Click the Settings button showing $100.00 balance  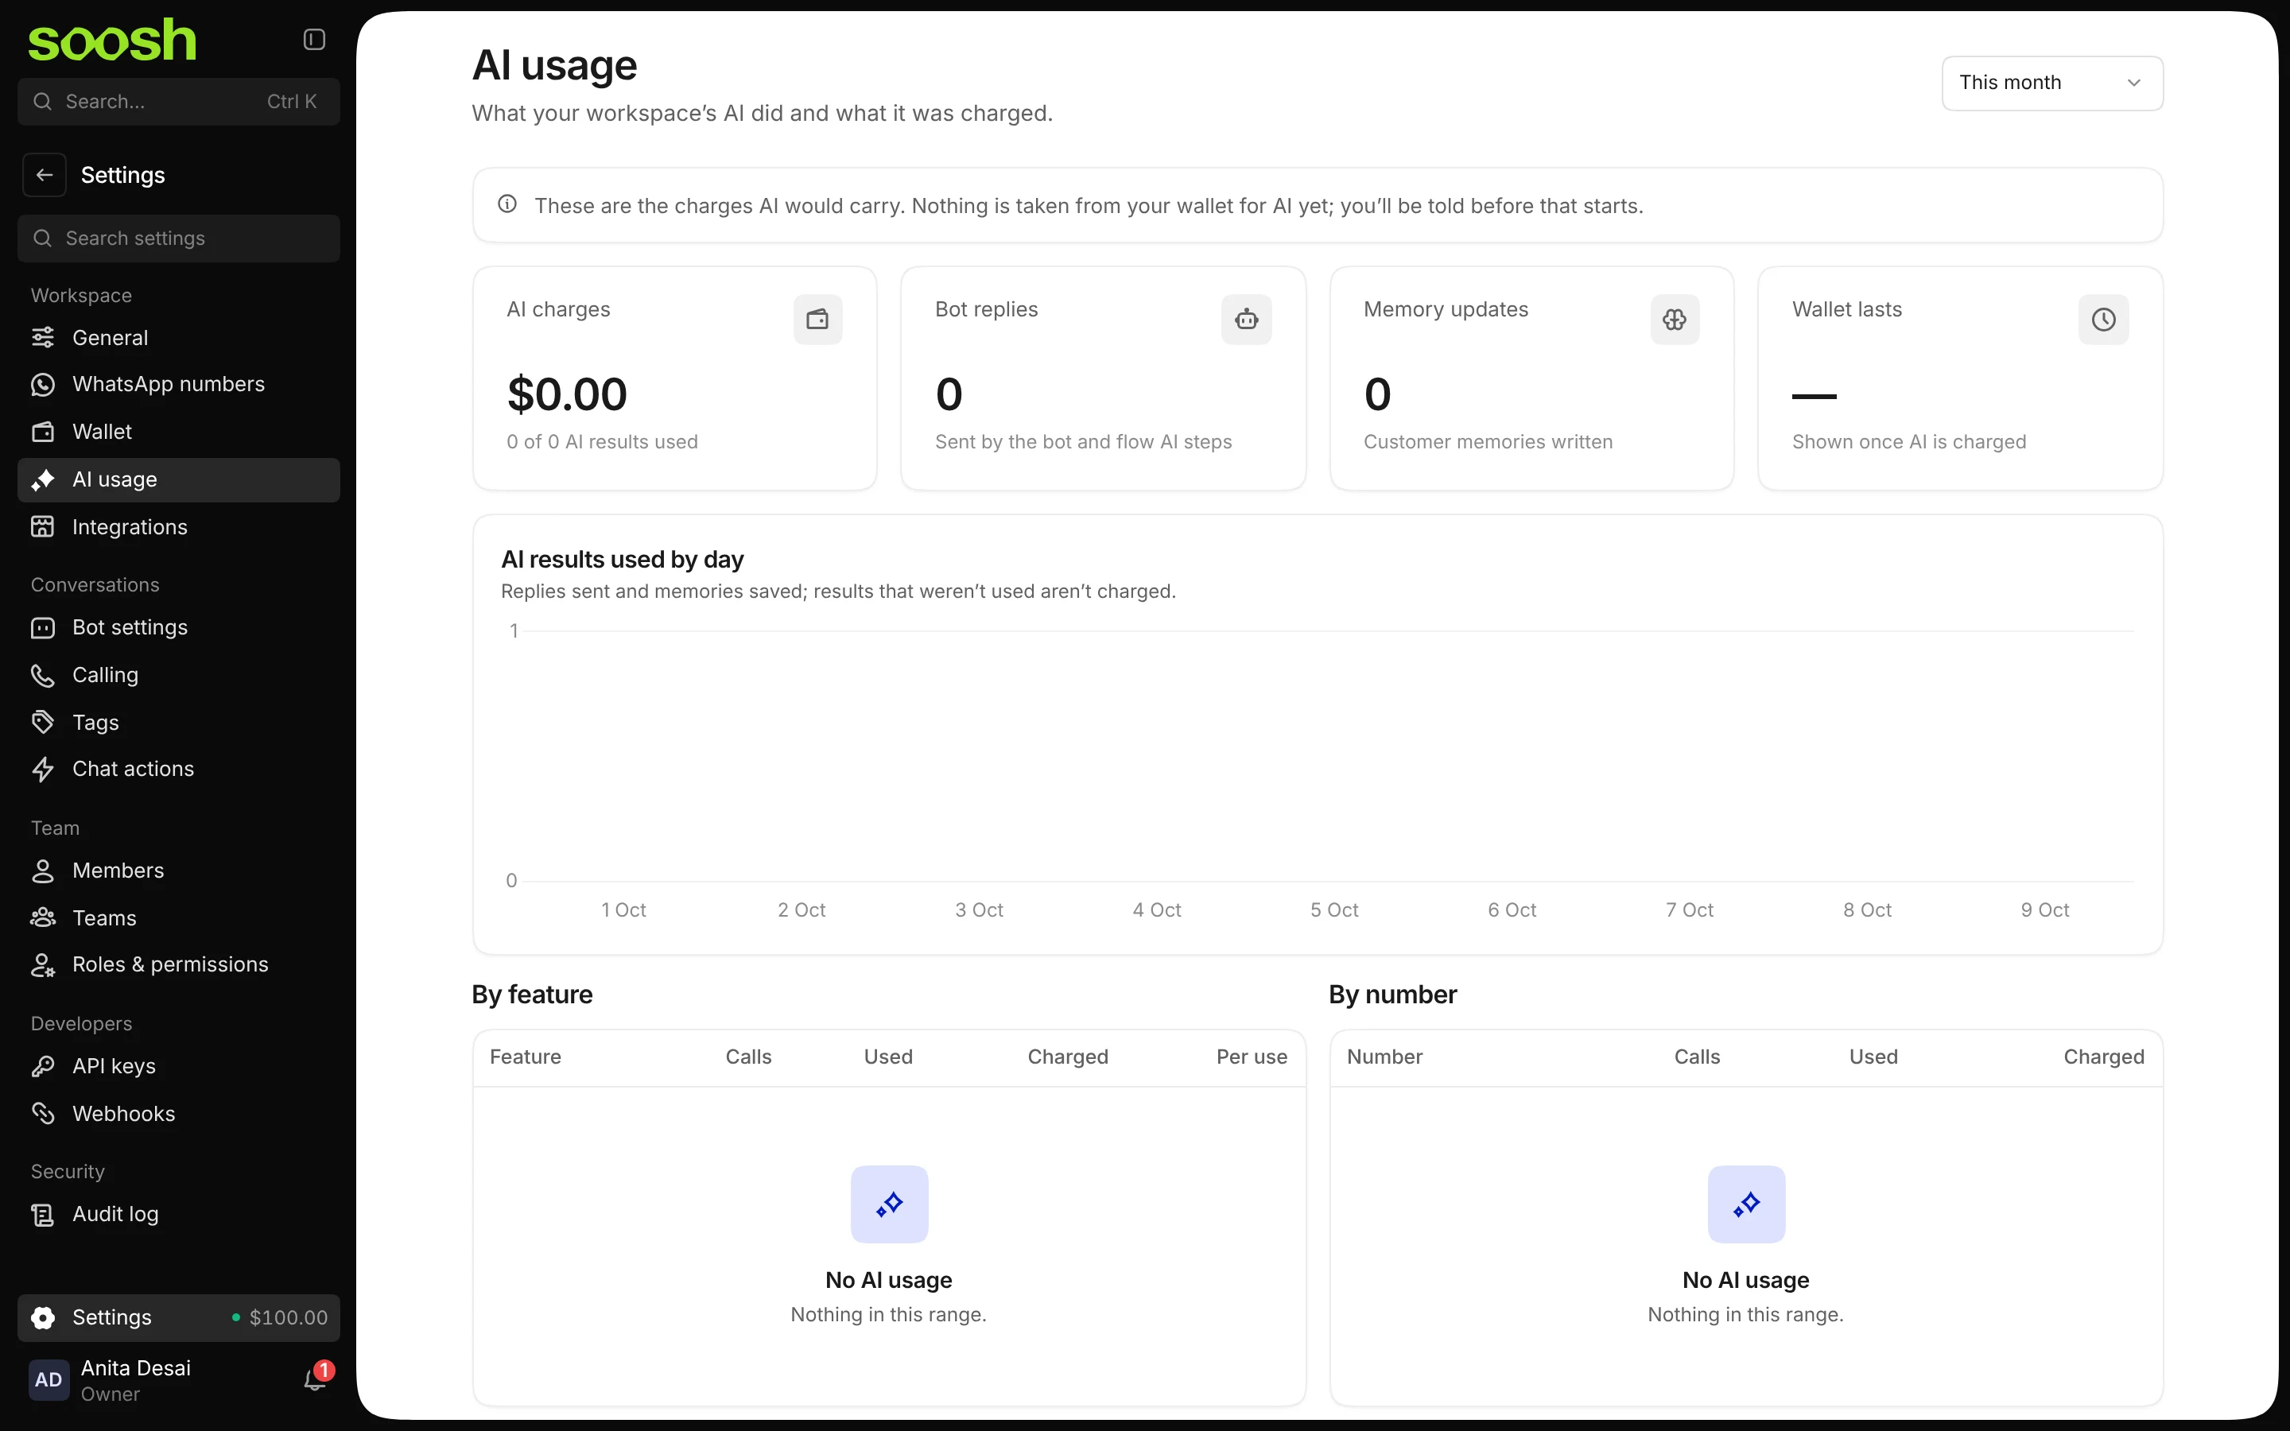179,1317
